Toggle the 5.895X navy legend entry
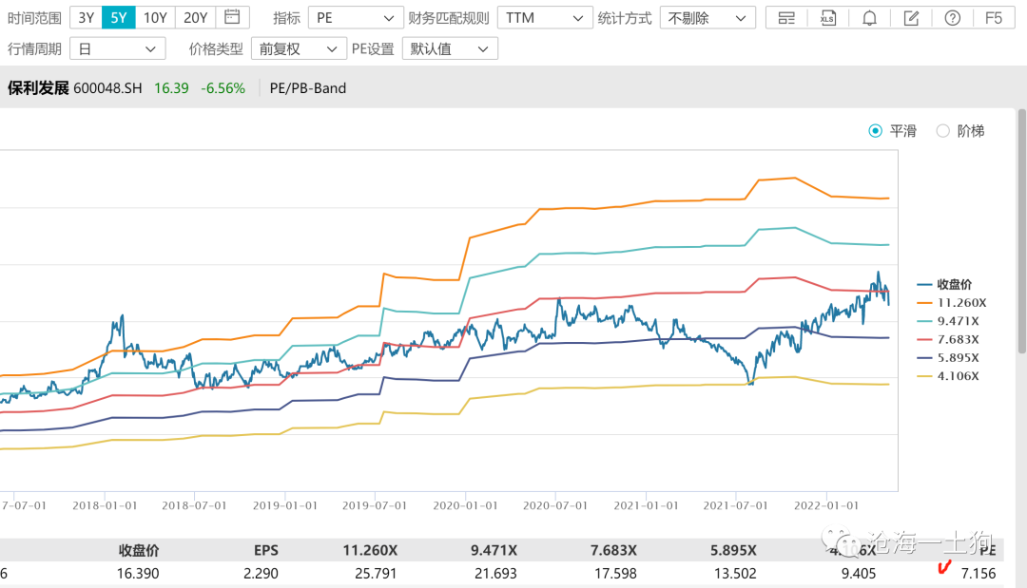1027x588 pixels. [x=948, y=357]
